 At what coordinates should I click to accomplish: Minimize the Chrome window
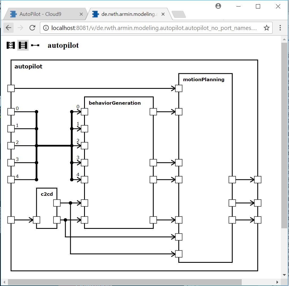pyautogui.click(x=239, y=6)
